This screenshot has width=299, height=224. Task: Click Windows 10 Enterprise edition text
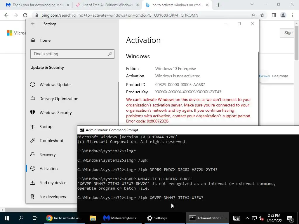(175, 69)
